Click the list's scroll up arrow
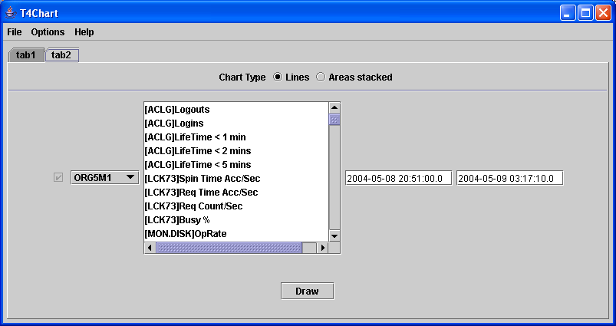 point(334,107)
